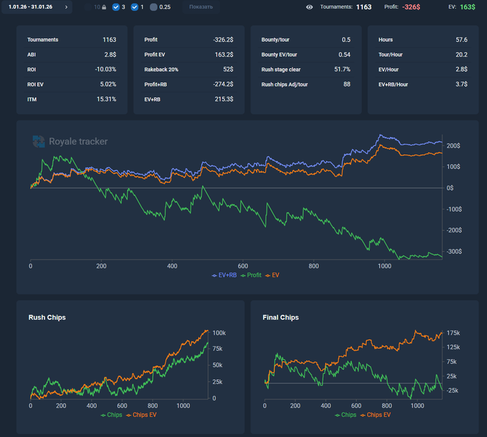Toggle the EV+RB legend marker on main chart

point(215,276)
